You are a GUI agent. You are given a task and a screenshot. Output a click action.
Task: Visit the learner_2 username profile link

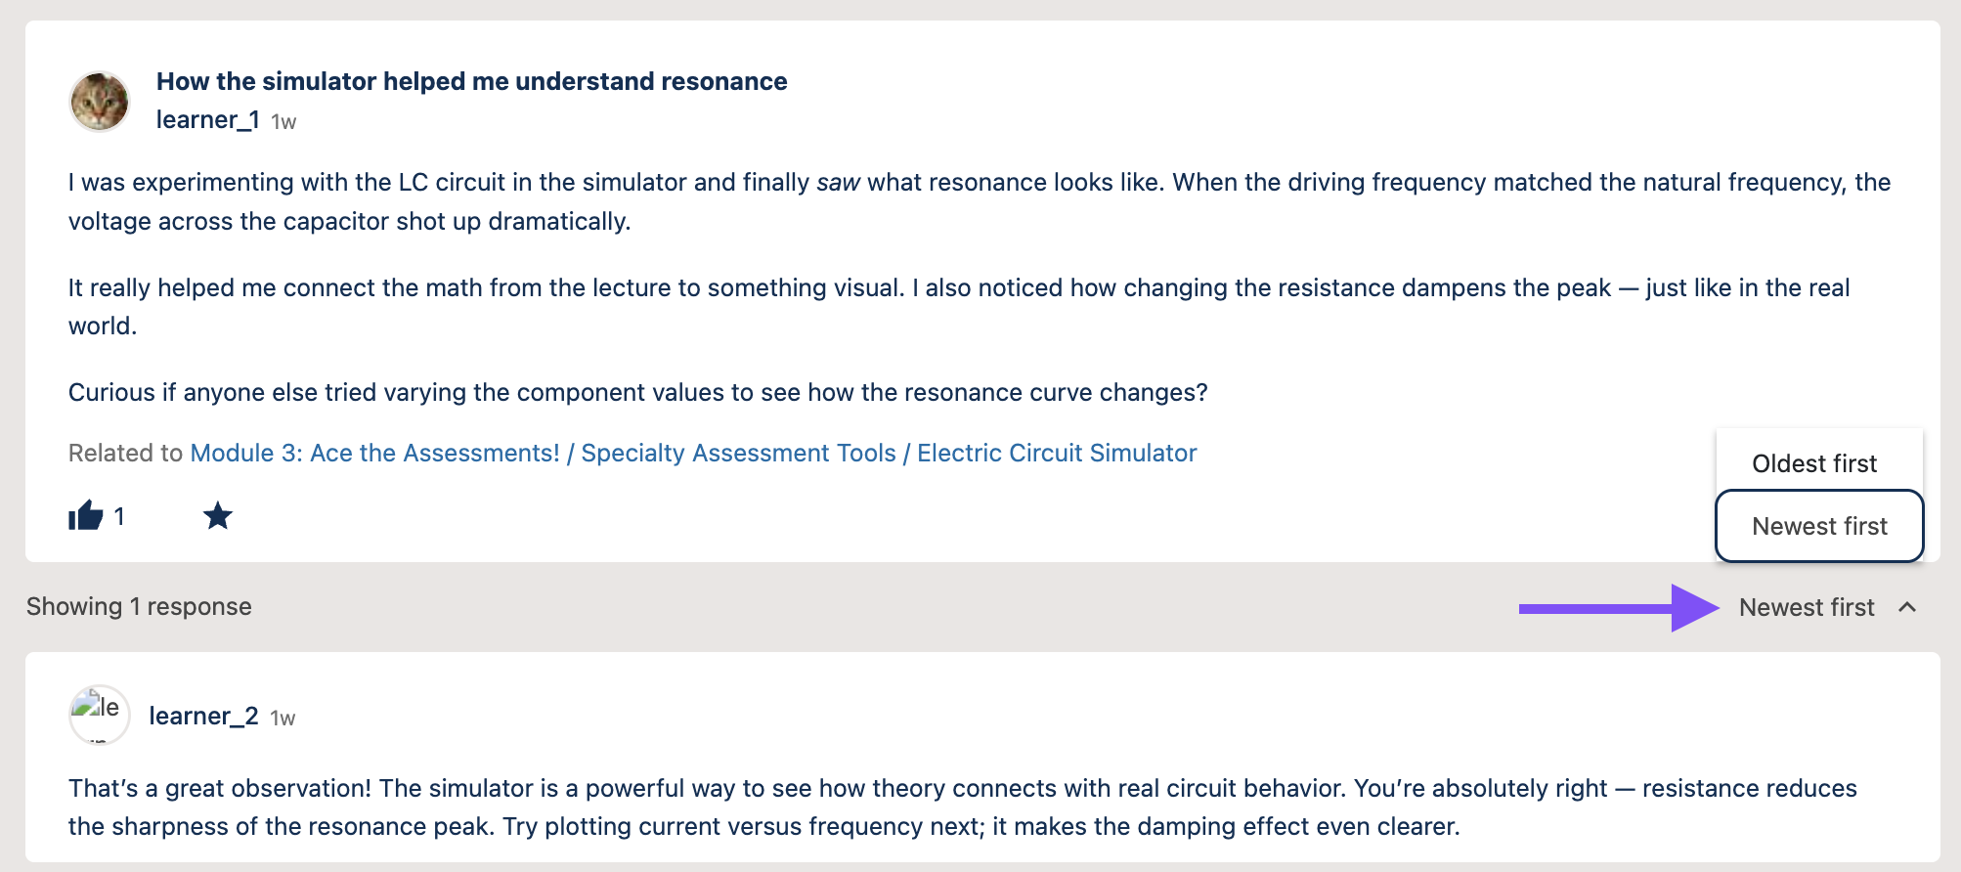(203, 717)
